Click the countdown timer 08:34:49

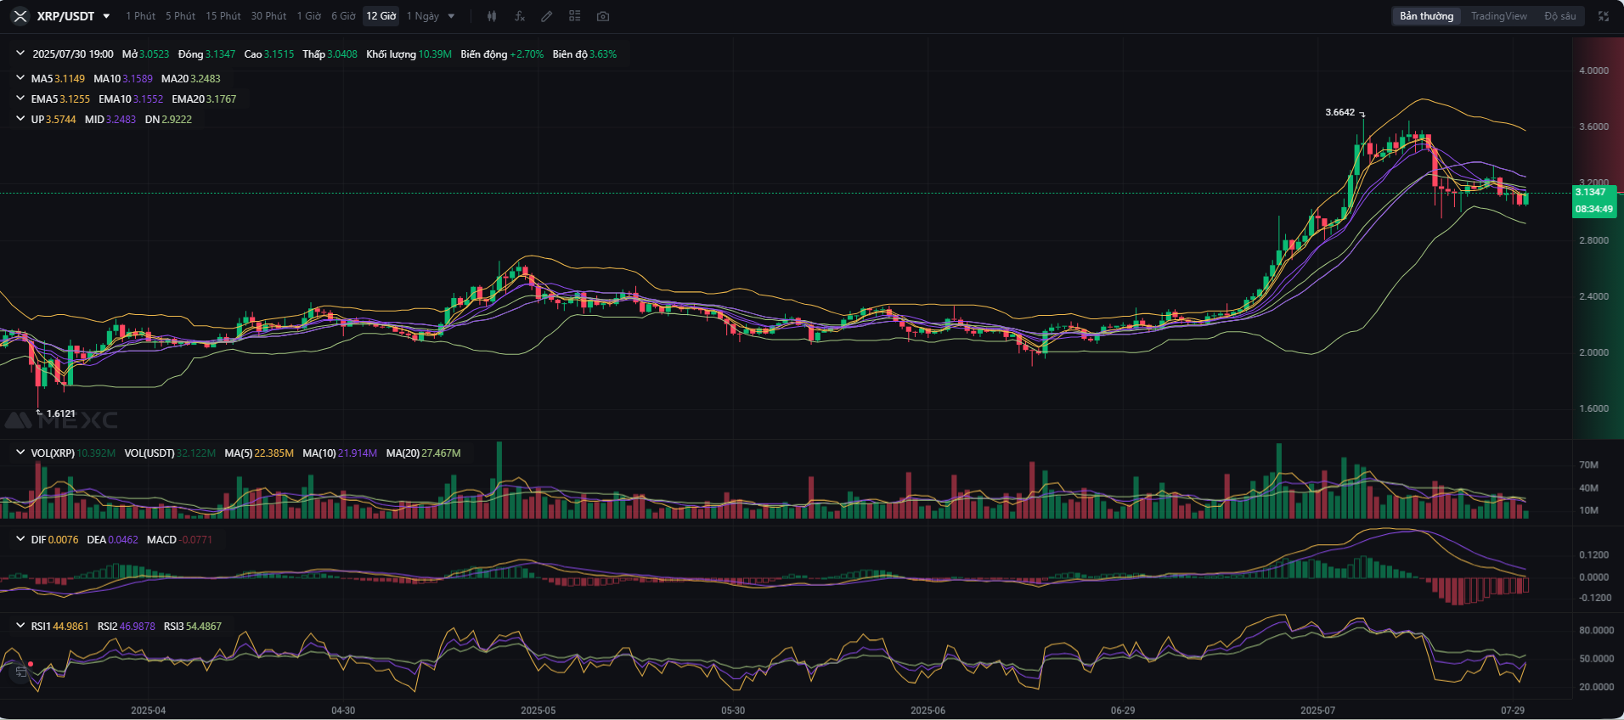(1594, 209)
